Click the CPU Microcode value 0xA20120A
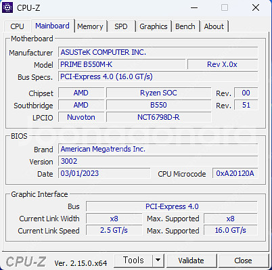 pos(235,173)
